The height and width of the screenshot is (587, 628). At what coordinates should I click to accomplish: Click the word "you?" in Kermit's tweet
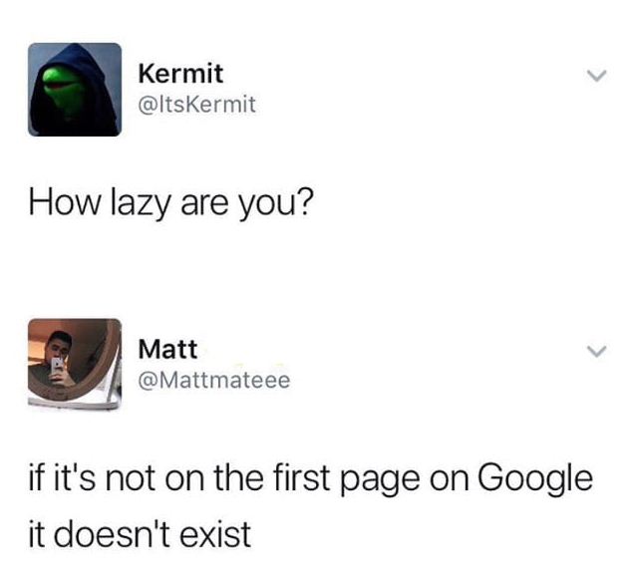pyautogui.click(x=275, y=204)
